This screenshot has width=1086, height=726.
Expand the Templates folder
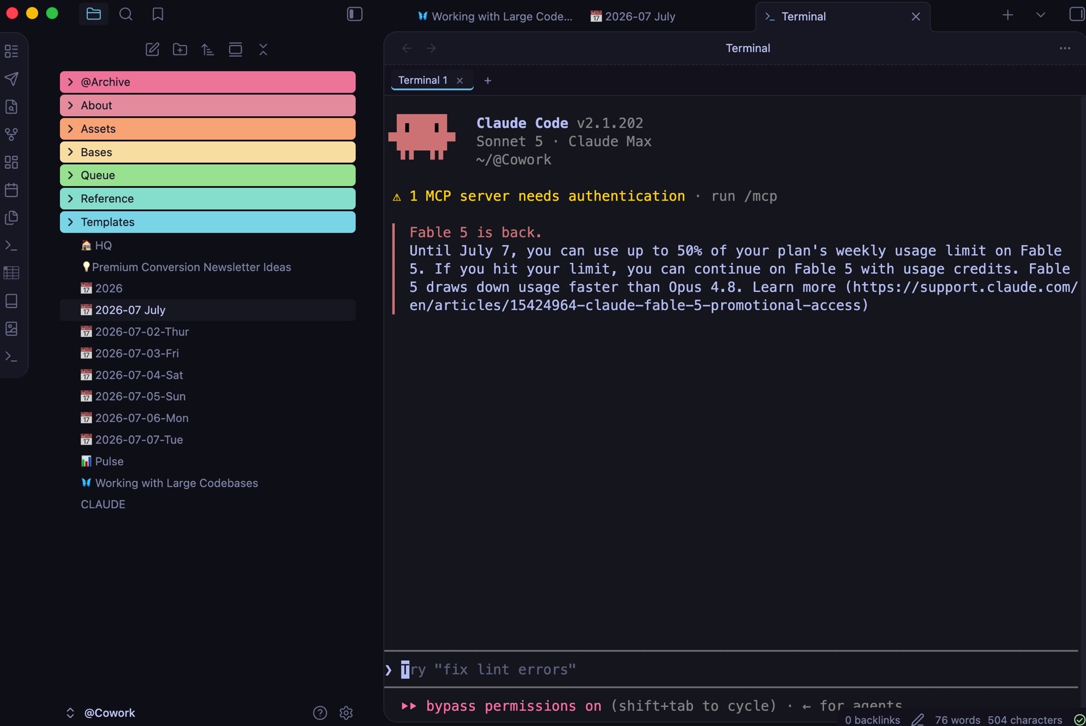pos(208,222)
